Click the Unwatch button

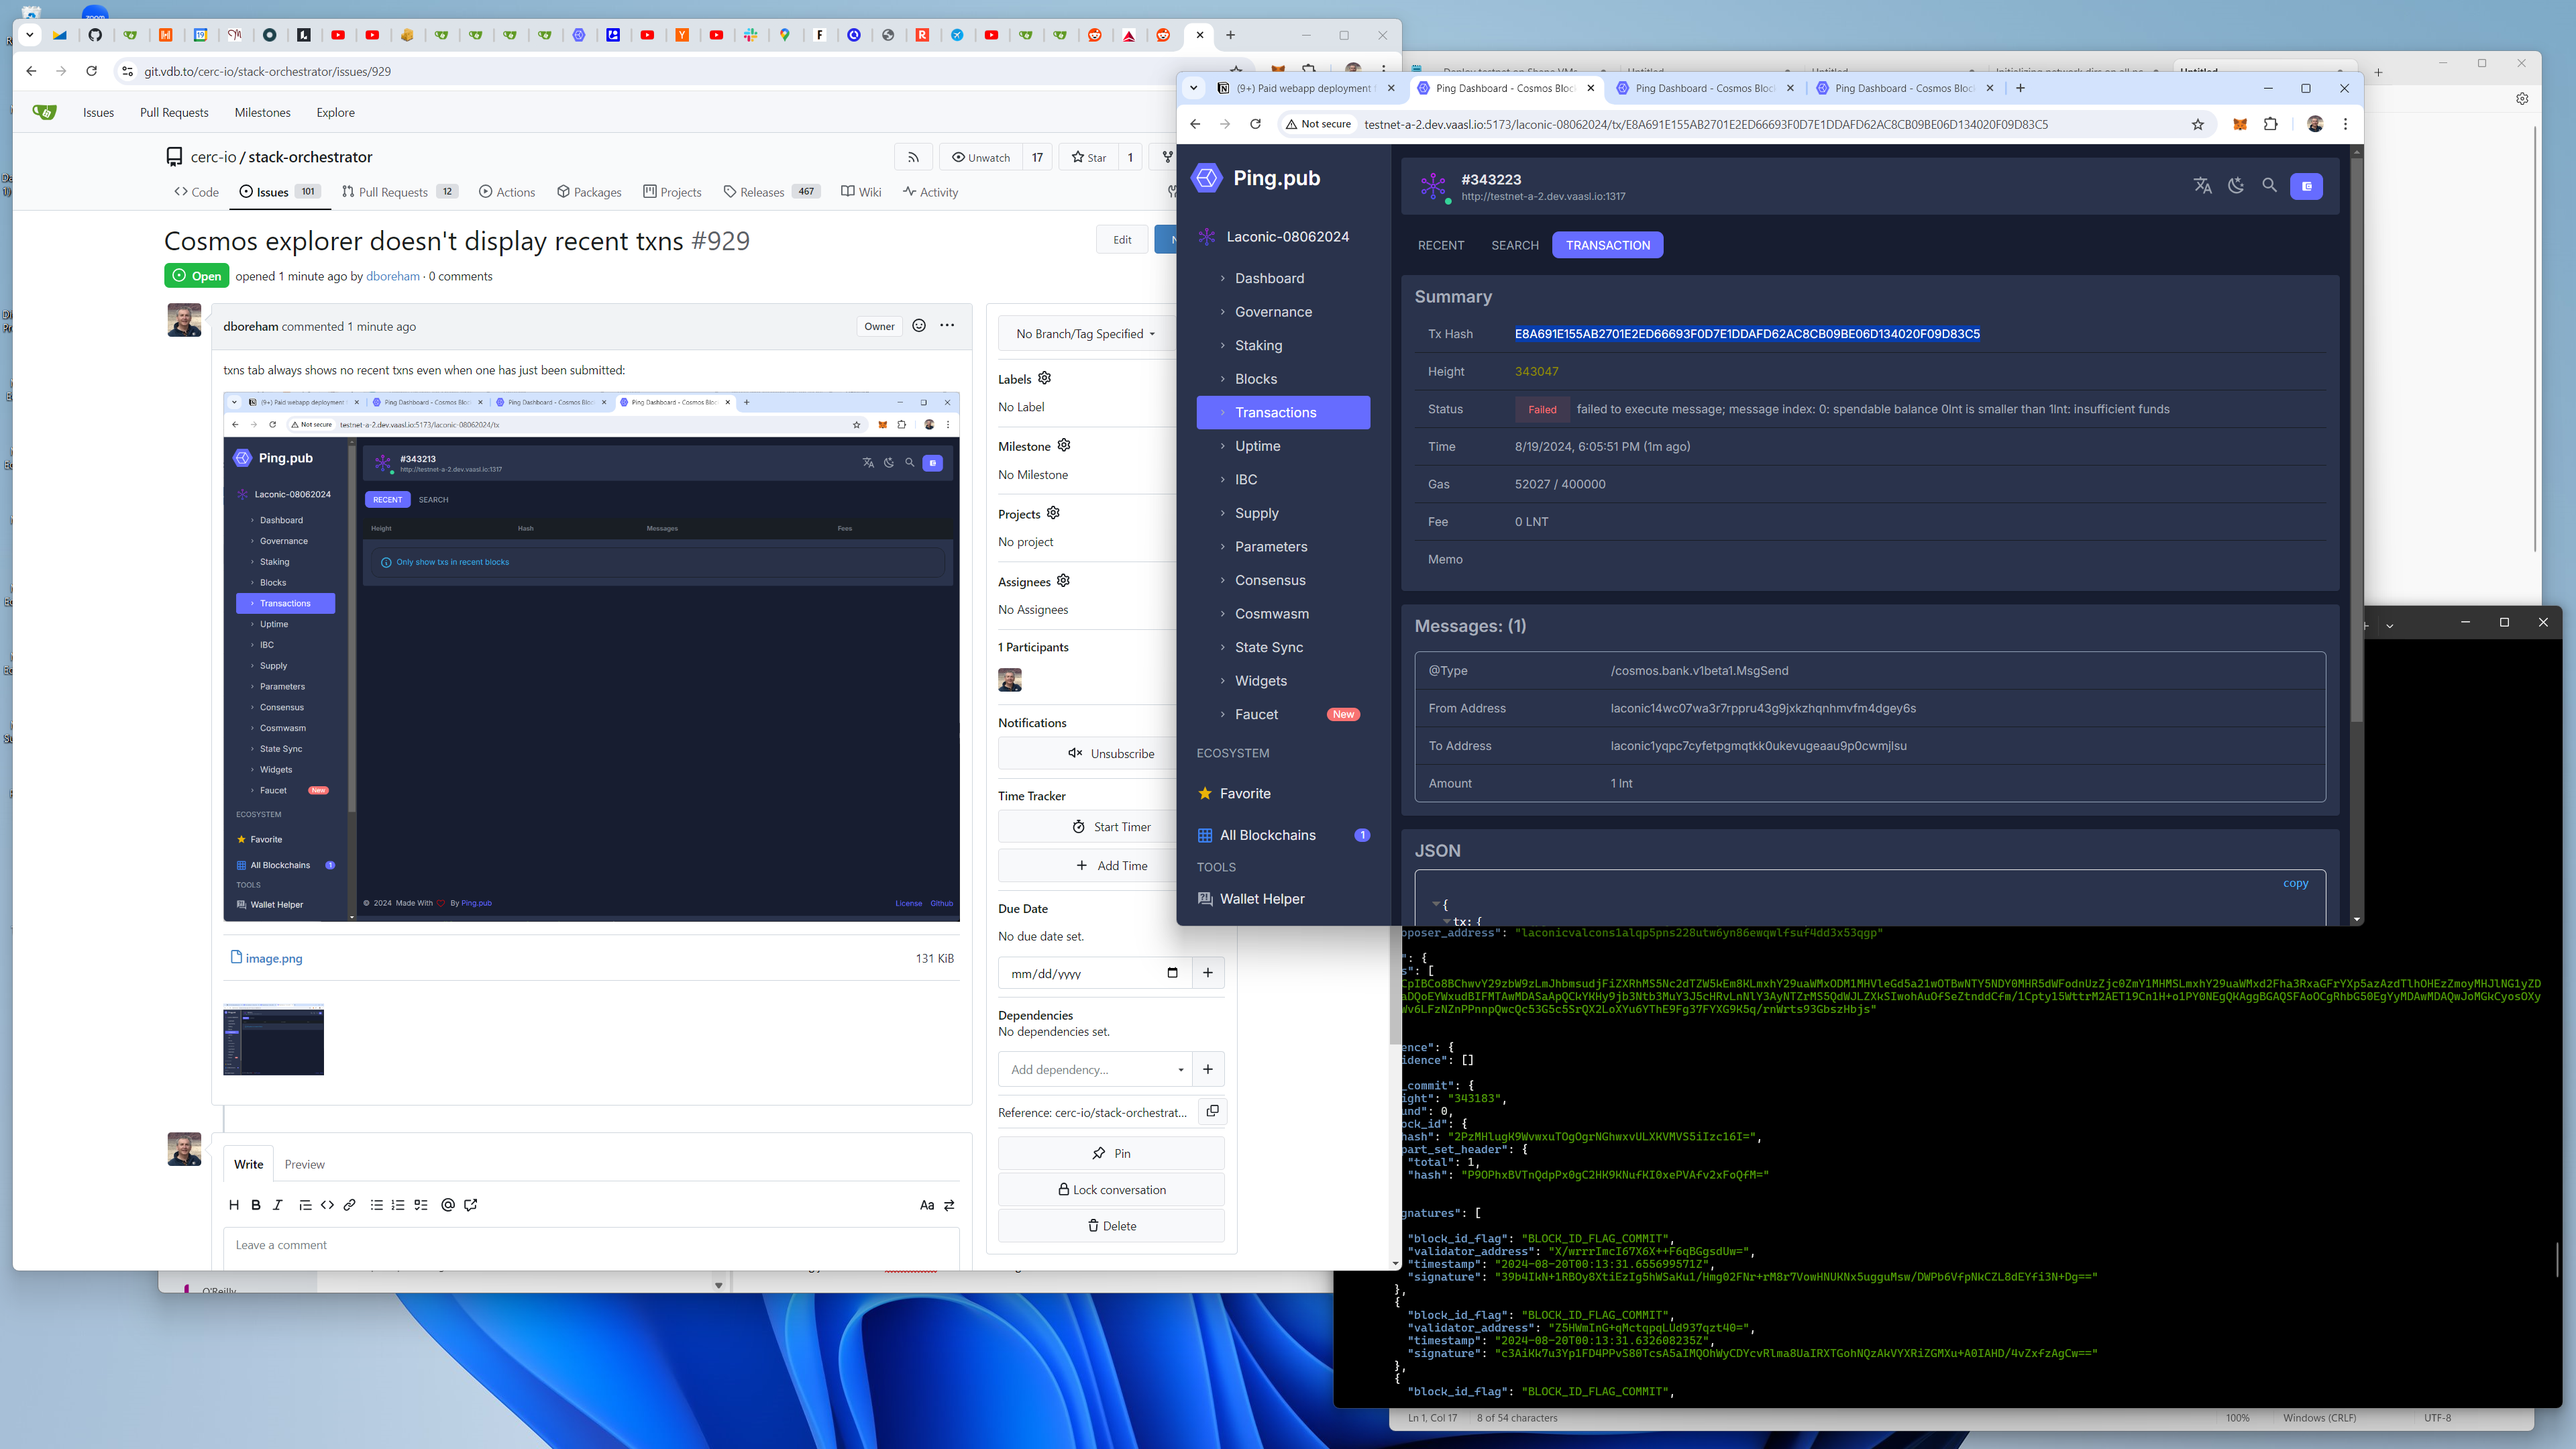[x=981, y=157]
